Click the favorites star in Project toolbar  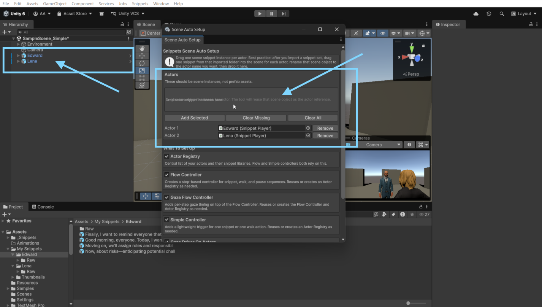coord(412,215)
